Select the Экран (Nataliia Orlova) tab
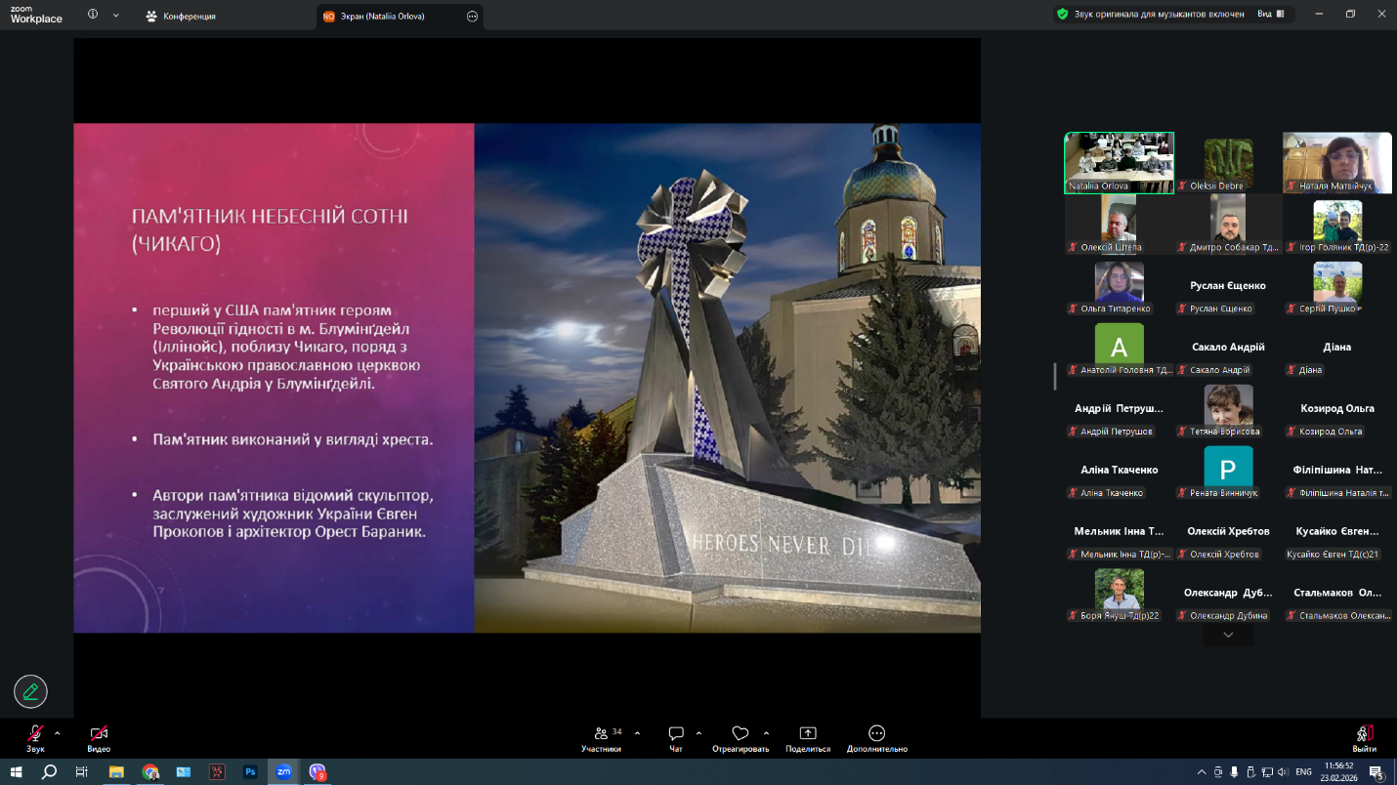The height and width of the screenshot is (785, 1397). tap(388, 17)
